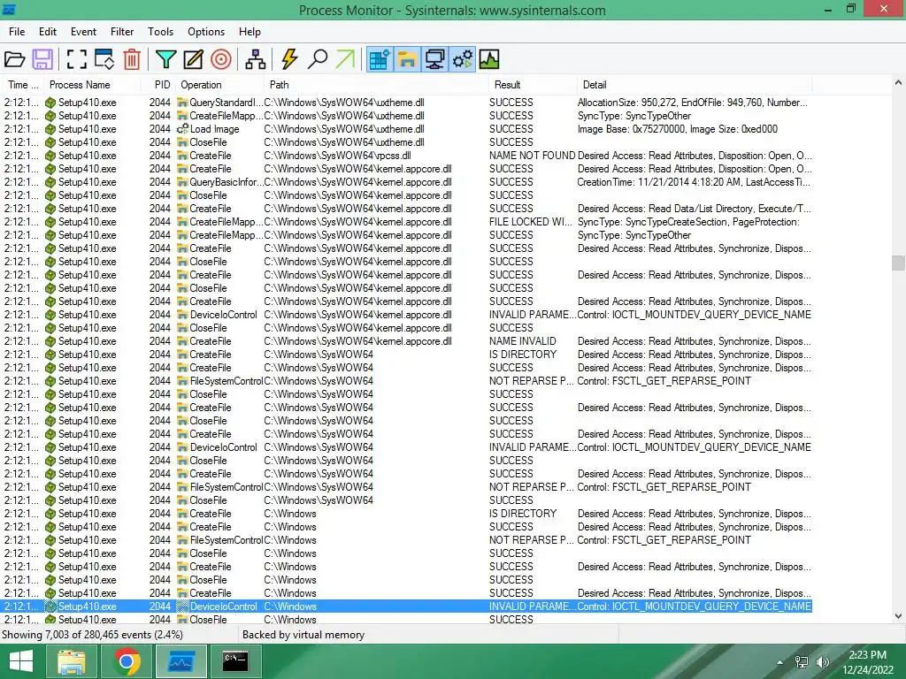Click the Load Image gear icon

(182, 129)
